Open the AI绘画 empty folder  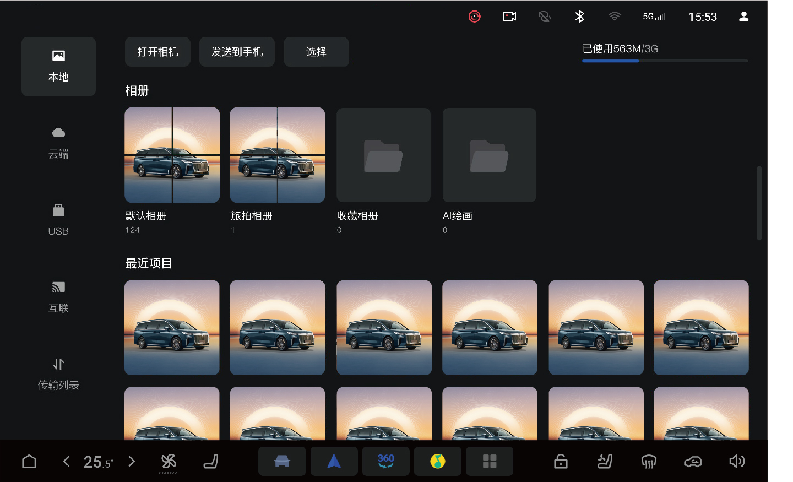tap(489, 155)
